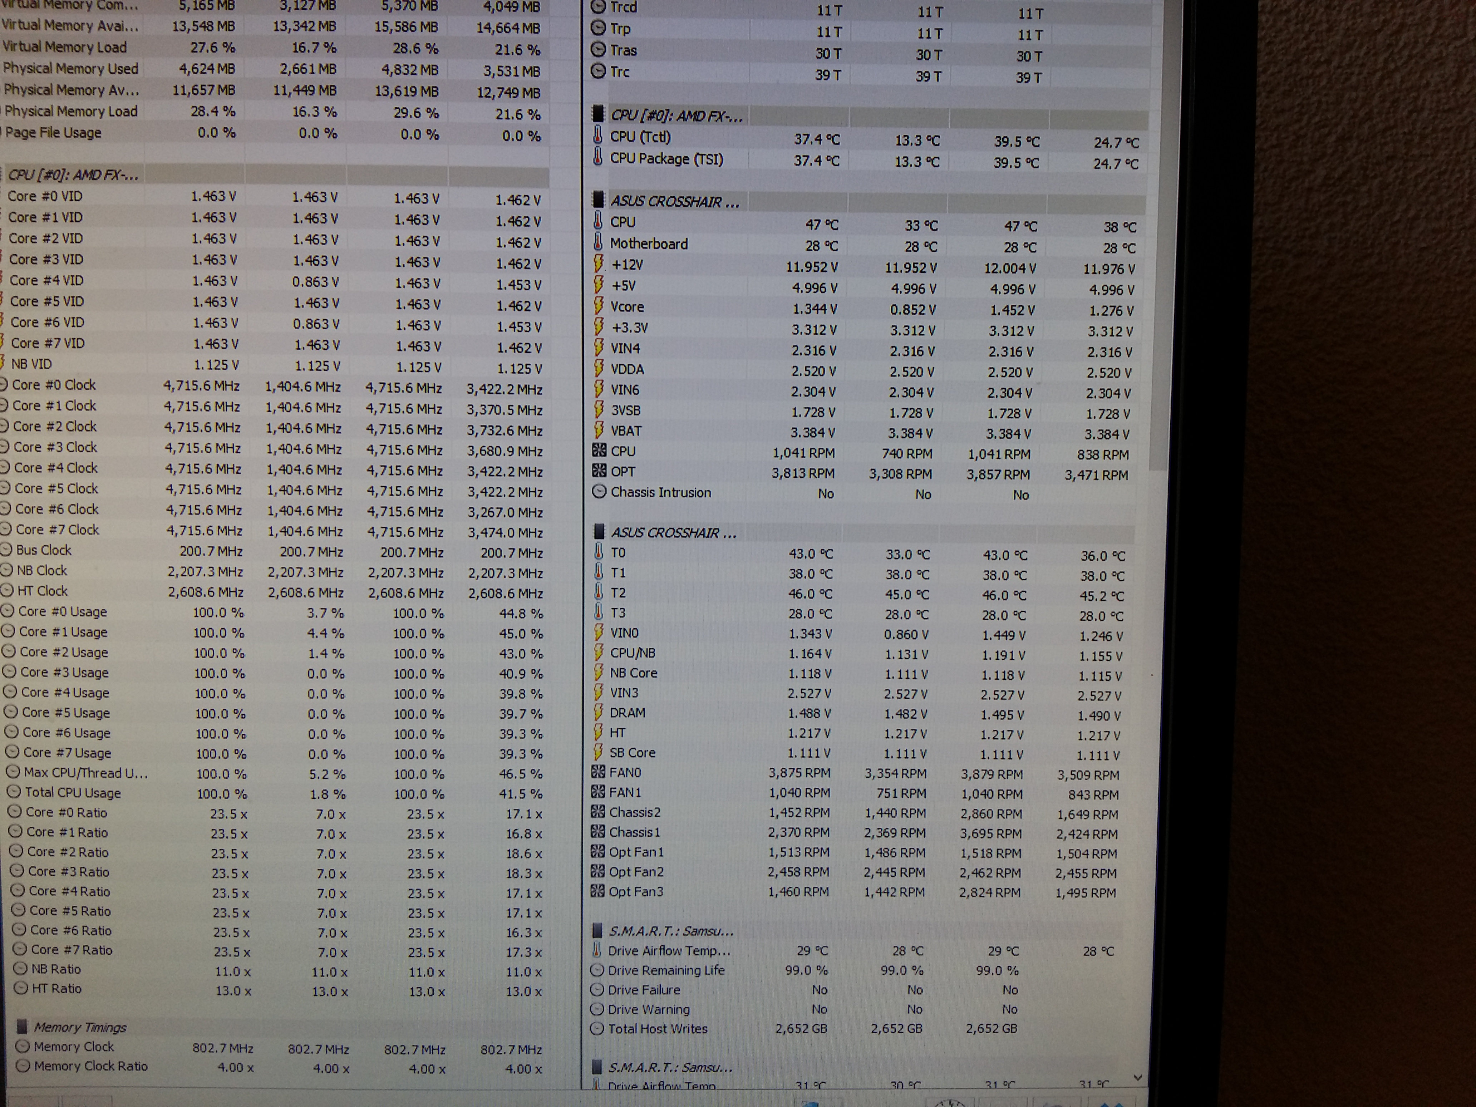Collapse the Memory Timings sensor group
The image size is (1476, 1107).
click(21, 1026)
